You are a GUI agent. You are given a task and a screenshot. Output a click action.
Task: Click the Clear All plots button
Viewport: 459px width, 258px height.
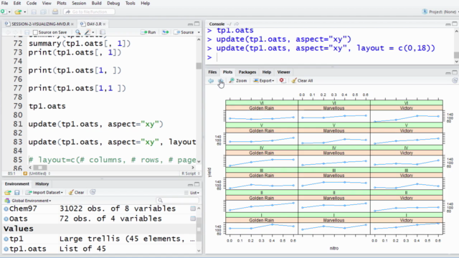tap(302, 80)
